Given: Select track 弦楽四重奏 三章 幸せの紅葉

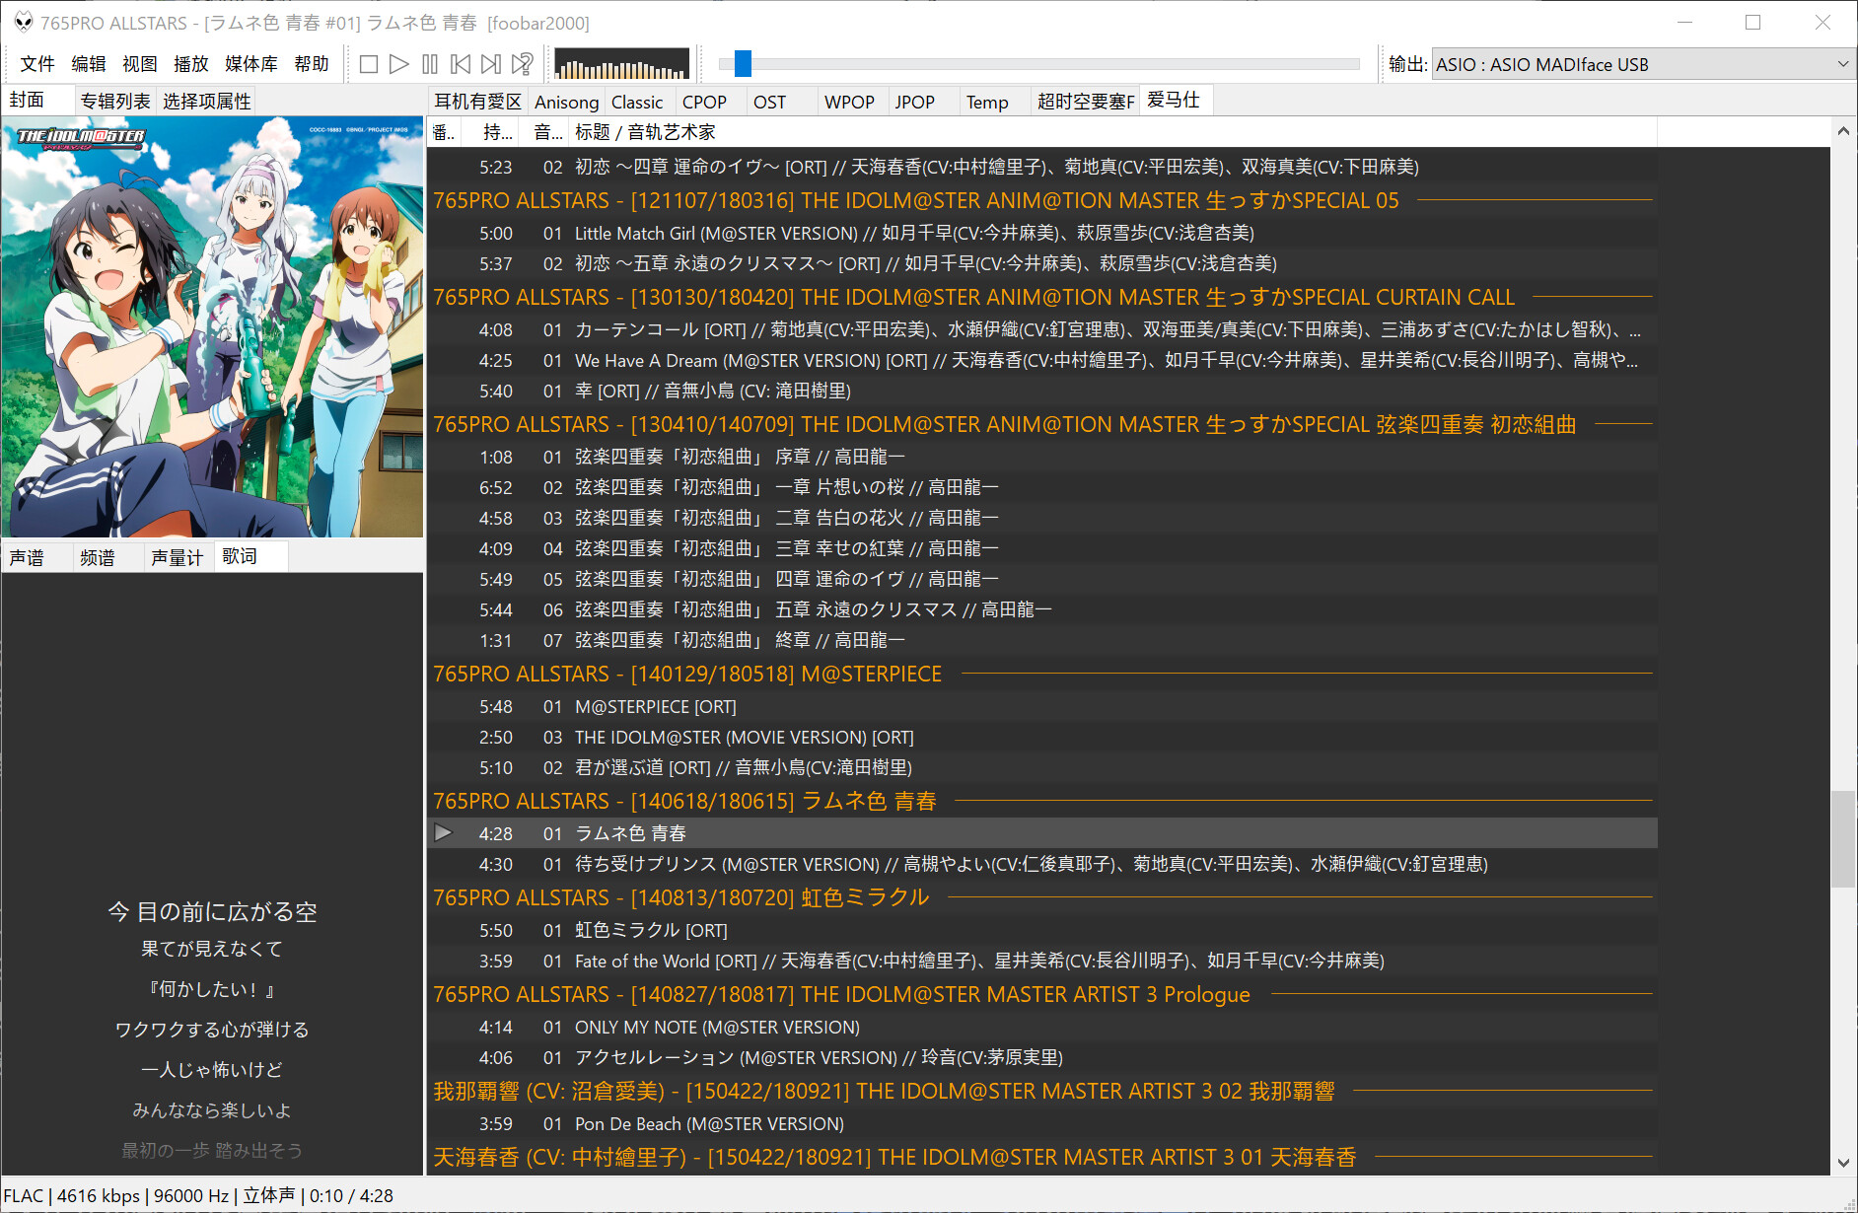Looking at the screenshot, I should (1042, 548).
